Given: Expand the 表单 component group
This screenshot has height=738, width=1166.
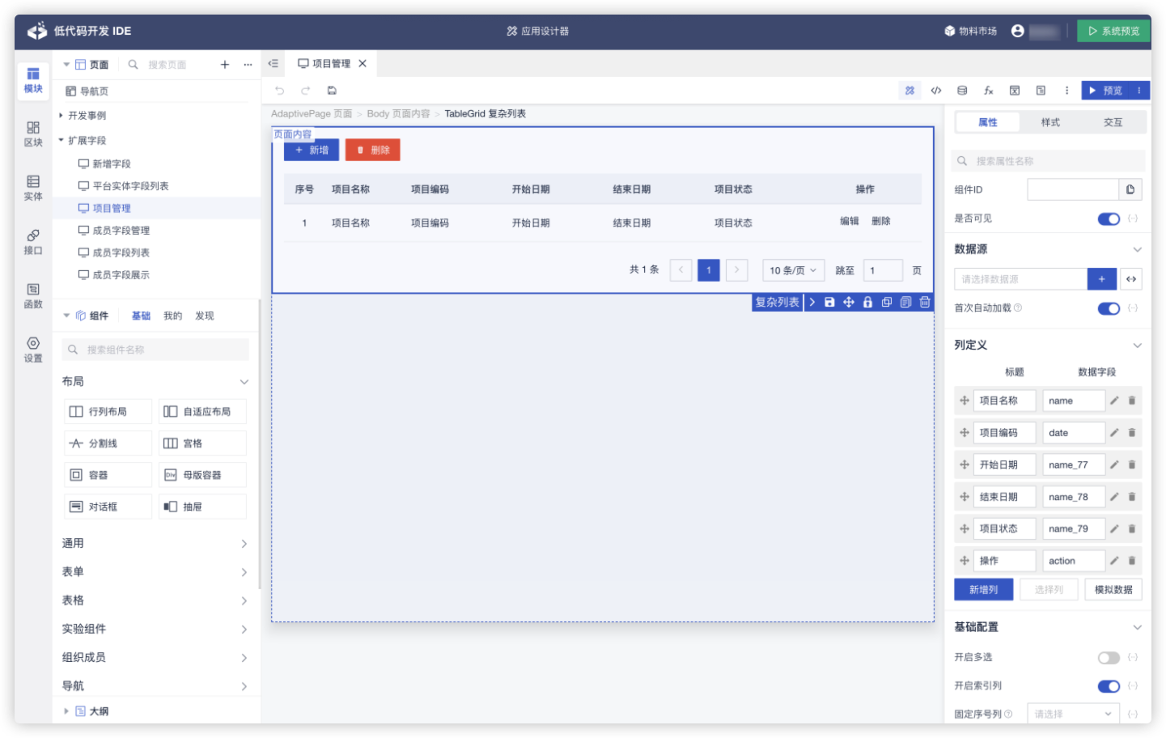Looking at the screenshot, I should [155, 572].
